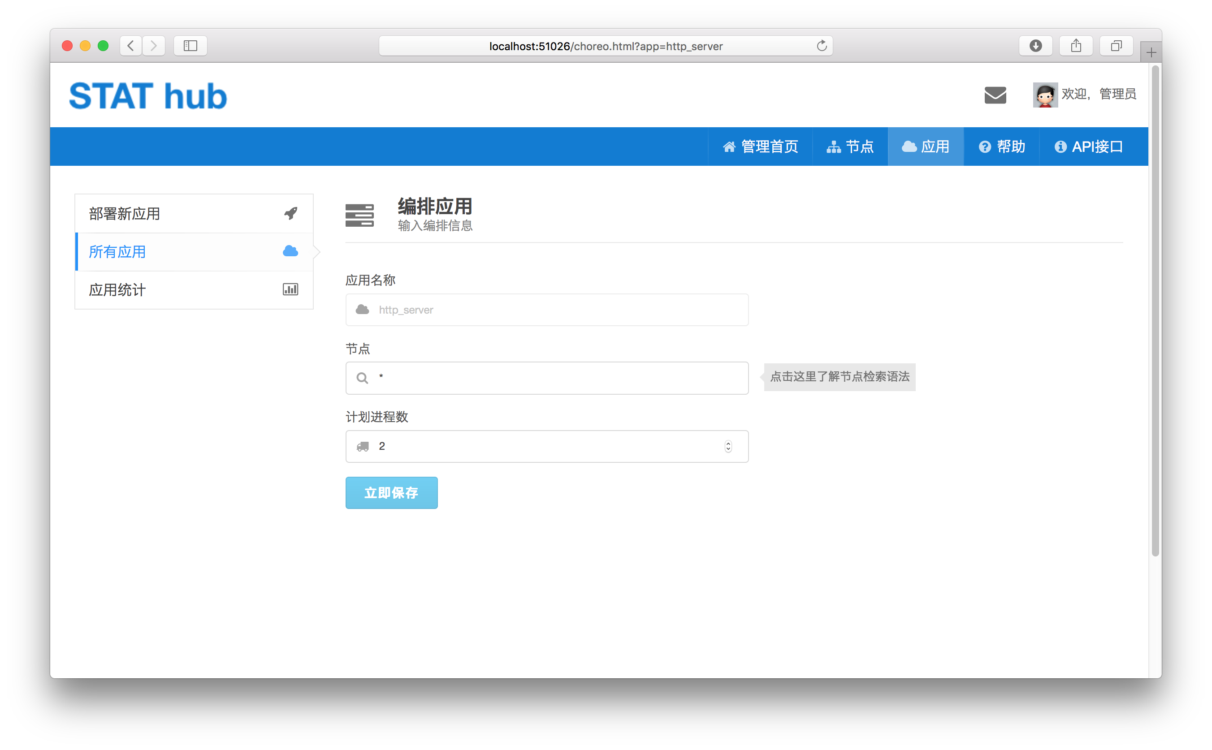Select the rocket icon beside 部署新应用
Viewport: 1212px width, 750px height.
click(x=290, y=213)
